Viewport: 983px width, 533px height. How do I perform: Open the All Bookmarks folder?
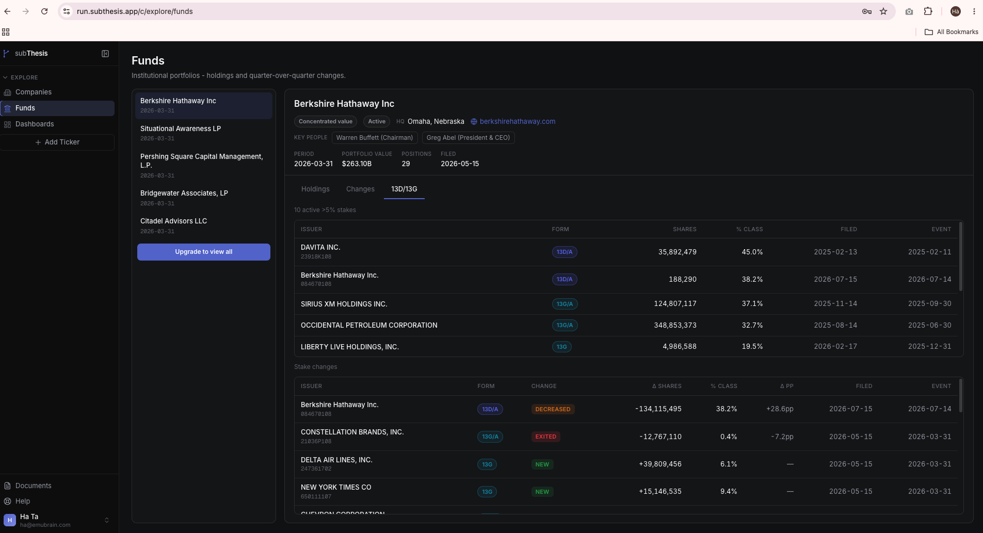coord(952,32)
